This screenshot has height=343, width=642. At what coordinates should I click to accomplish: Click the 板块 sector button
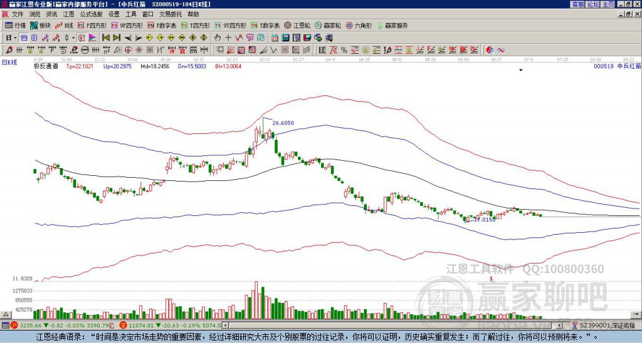(40, 26)
